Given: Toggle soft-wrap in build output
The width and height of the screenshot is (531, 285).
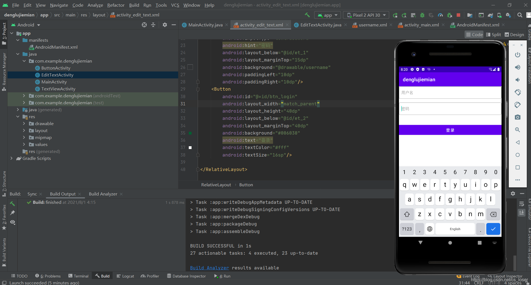Looking at the screenshot, I should 521,204.
